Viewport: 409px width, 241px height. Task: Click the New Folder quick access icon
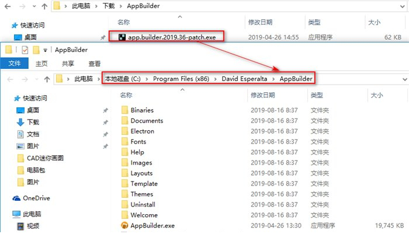coord(36,50)
